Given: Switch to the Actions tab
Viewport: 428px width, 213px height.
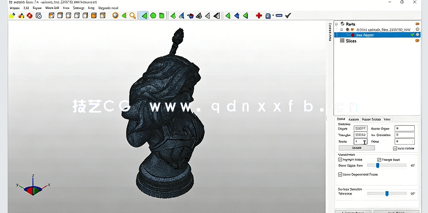Looking at the screenshot, I should (354, 119).
